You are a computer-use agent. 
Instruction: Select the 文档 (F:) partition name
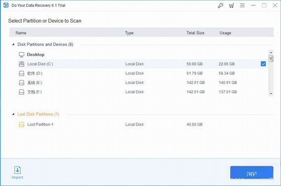click(x=35, y=92)
